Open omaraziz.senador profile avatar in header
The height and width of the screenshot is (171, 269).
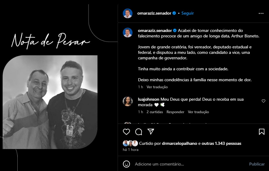(128, 13)
